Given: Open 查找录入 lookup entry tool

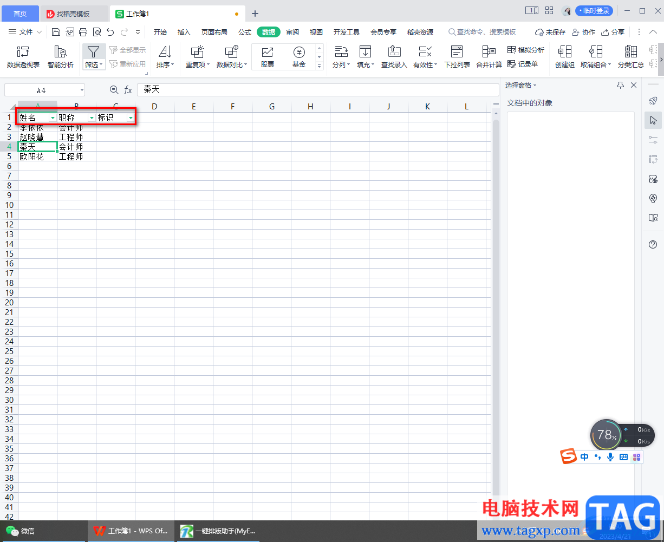Looking at the screenshot, I should pos(394,57).
